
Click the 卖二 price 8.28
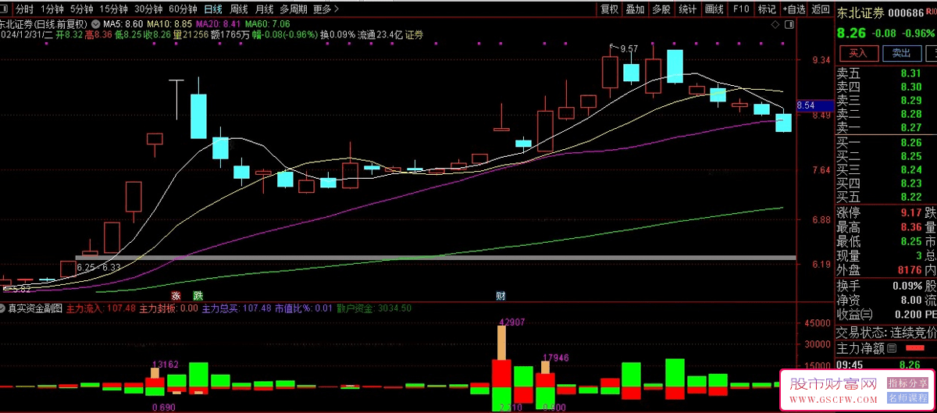pyautogui.click(x=911, y=114)
